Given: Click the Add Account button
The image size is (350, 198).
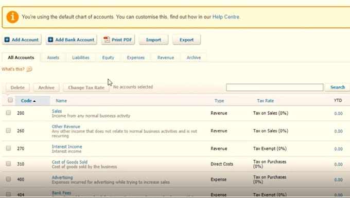Looking at the screenshot, I should pos(22,40).
